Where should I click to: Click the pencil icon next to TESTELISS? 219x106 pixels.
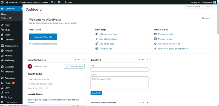tap(38, 84)
